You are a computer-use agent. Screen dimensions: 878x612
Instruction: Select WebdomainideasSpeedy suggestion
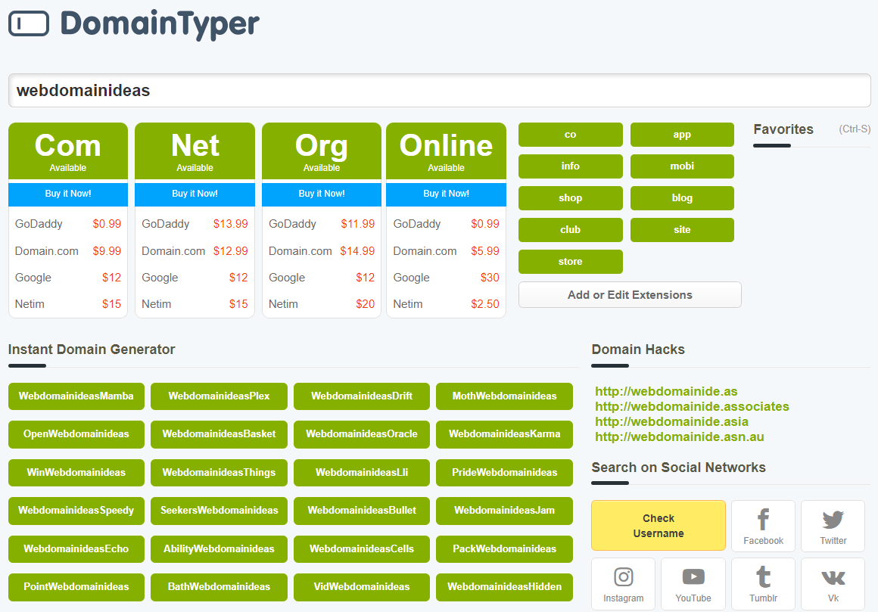click(76, 511)
